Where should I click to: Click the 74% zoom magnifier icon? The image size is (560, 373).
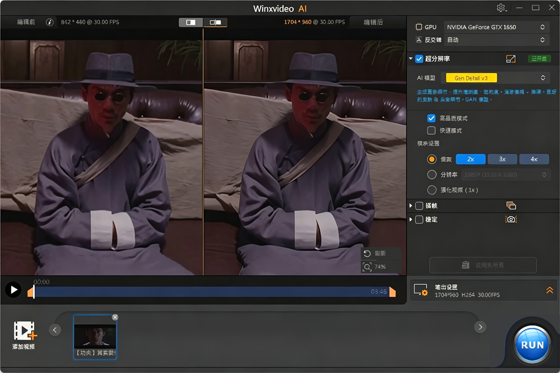367,267
